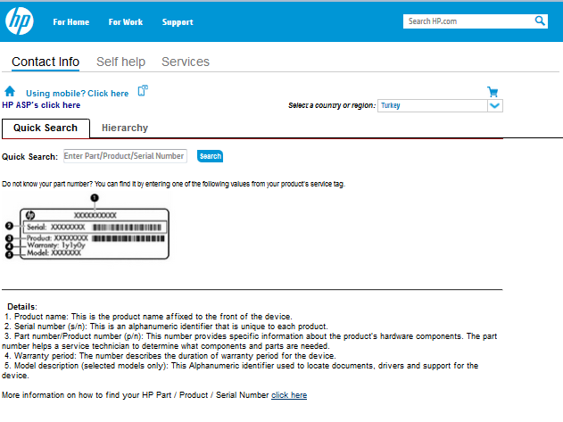Select the Quick Search tab
Viewport: 563px width, 422px height.
[46, 128]
